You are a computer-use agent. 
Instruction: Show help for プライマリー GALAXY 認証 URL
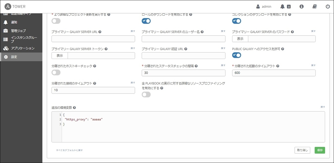(186, 49)
